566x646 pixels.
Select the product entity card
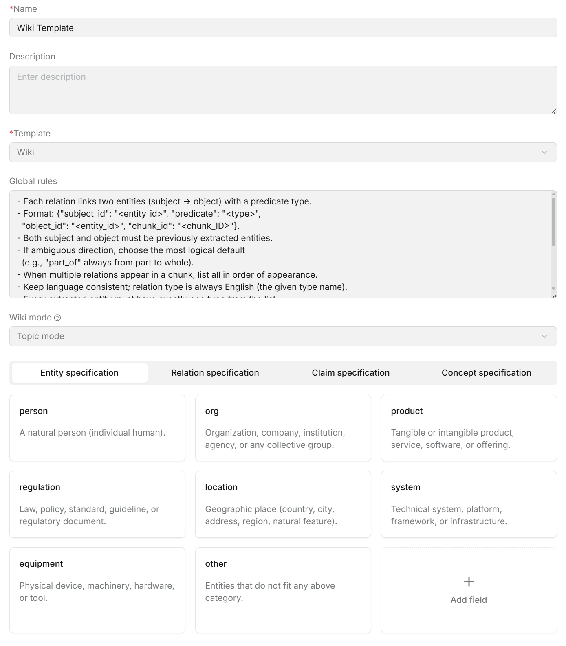(469, 428)
